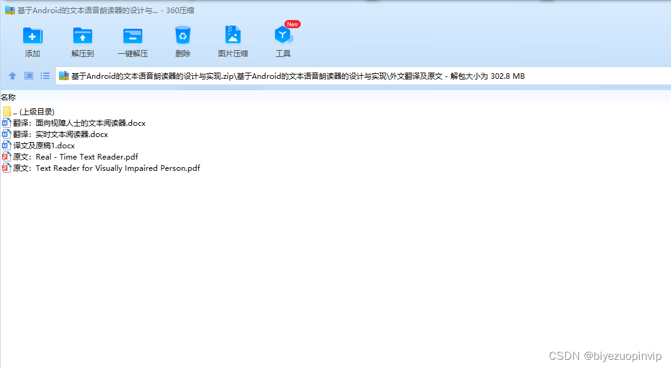Click the PDF icon of Real - Time Text Reader

coord(6,157)
